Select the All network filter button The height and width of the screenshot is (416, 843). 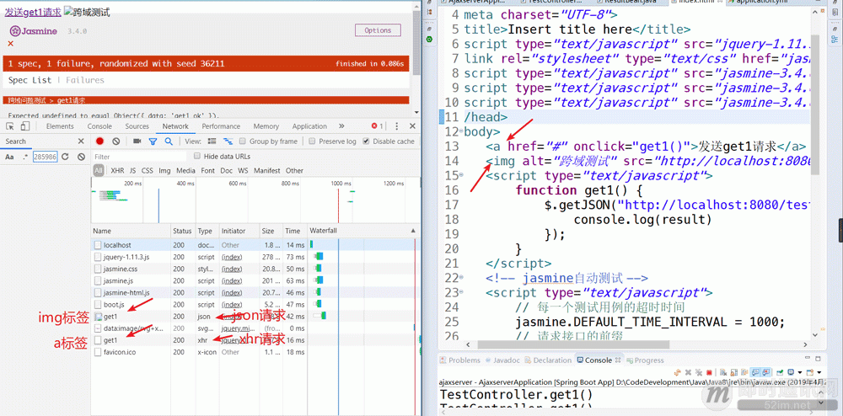pos(99,171)
